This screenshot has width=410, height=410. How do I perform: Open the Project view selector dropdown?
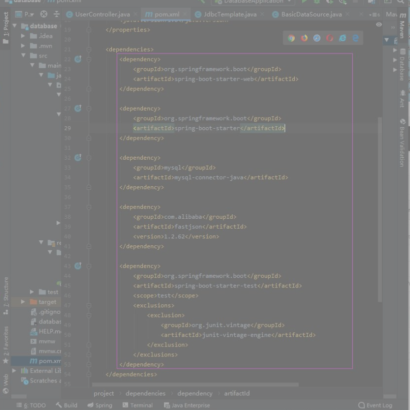pyautogui.click(x=25, y=14)
